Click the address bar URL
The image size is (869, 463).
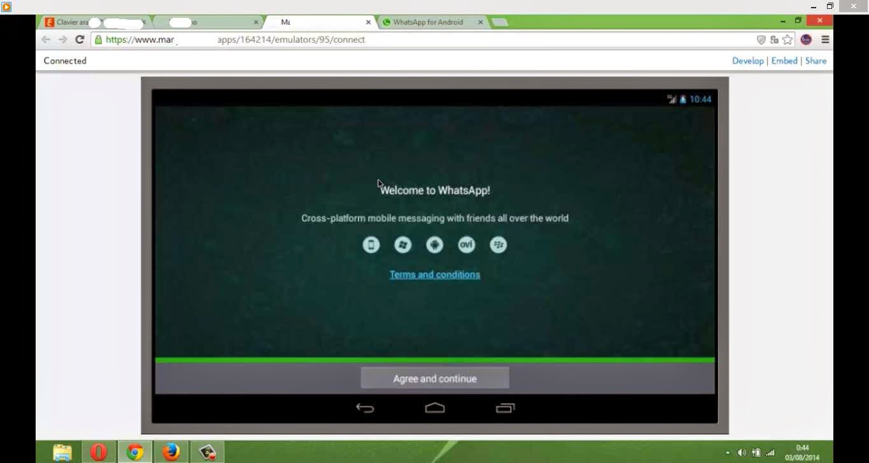pos(236,39)
